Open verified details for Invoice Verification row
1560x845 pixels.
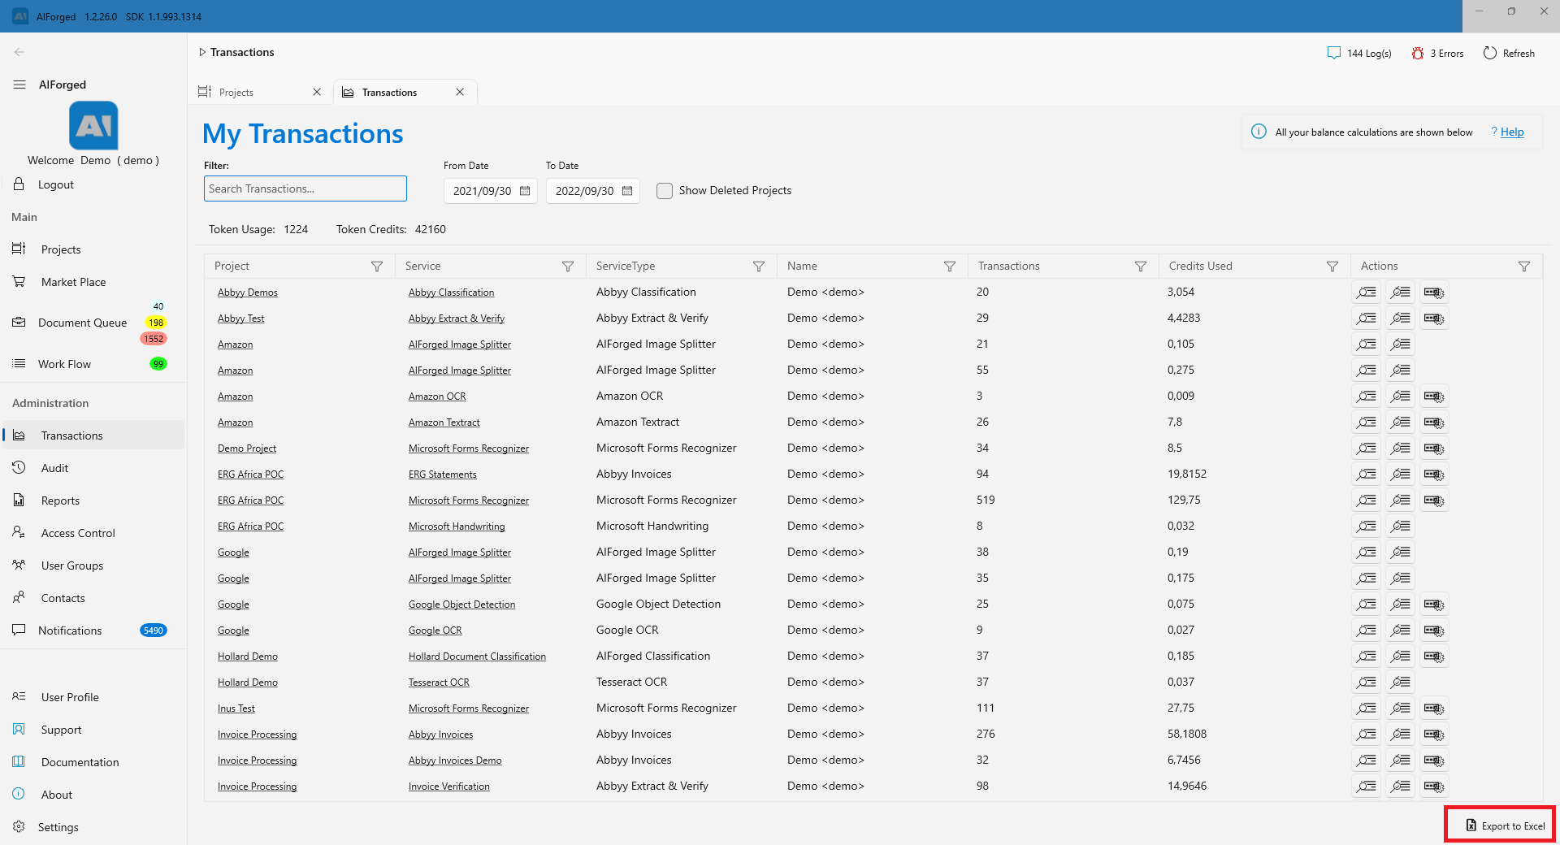tap(1400, 786)
